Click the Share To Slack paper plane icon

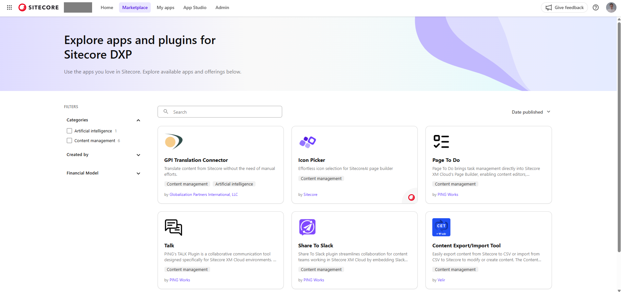click(x=307, y=227)
